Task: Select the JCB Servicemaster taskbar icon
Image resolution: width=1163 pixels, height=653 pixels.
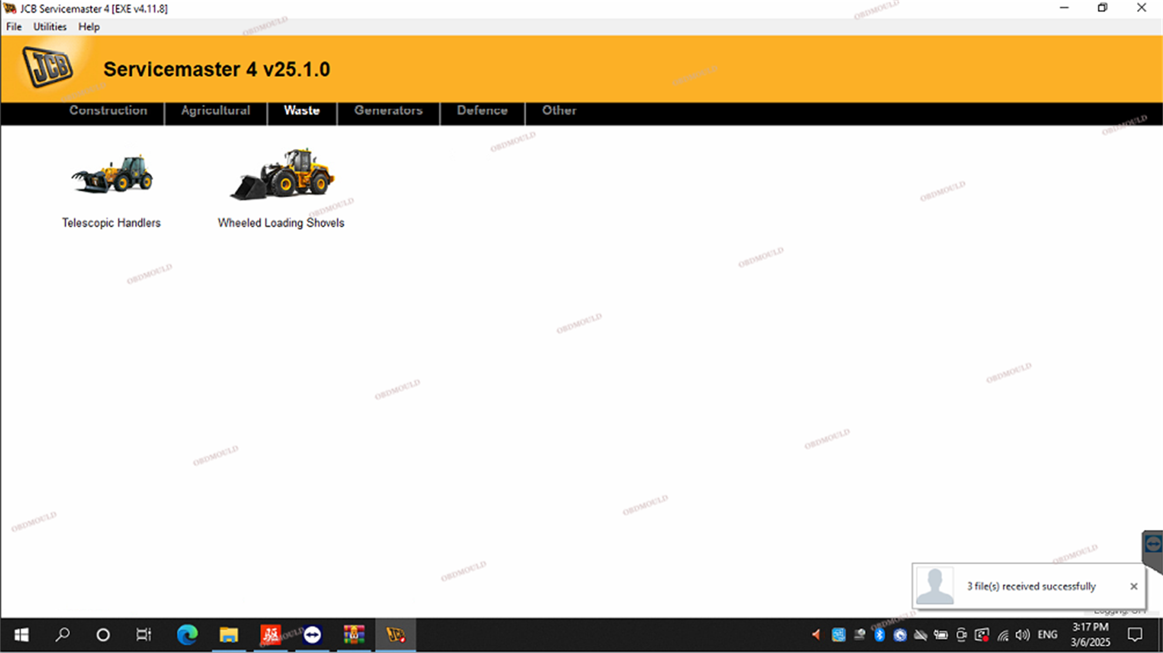Action: (396, 635)
